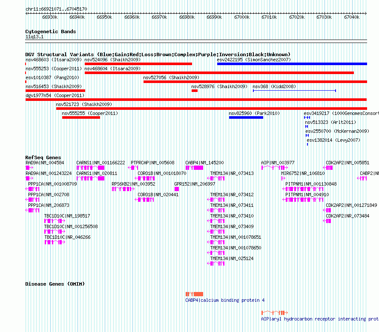Click the TMEM134|NM_001078651 gene label
Screen dimensions: 379x332
pos(235,237)
